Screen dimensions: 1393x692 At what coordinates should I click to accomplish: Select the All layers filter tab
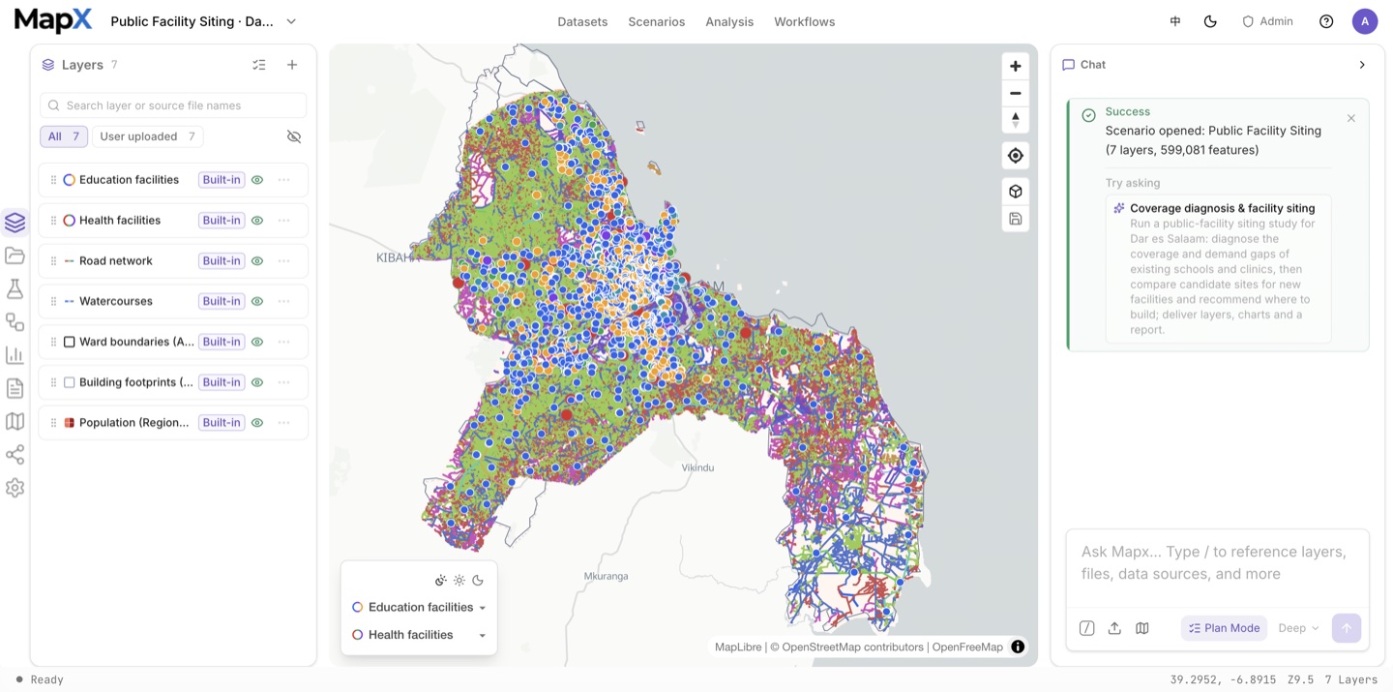tap(64, 136)
